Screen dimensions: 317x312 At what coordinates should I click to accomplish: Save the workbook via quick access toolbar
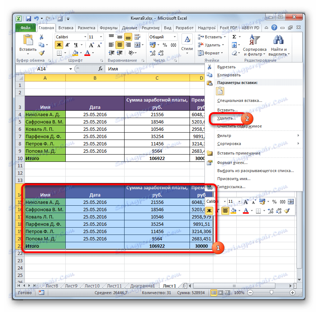pyautogui.click(x=28, y=19)
